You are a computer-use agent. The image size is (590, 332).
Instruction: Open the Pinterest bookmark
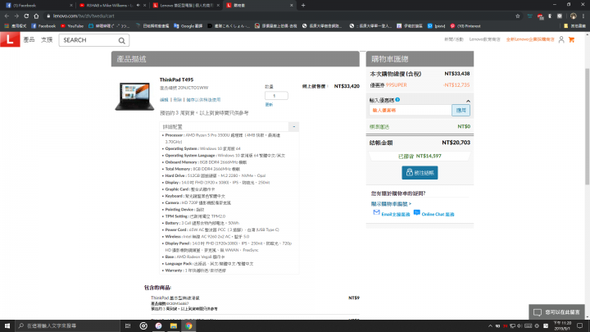pyautogui.click(x=465, y=26)
